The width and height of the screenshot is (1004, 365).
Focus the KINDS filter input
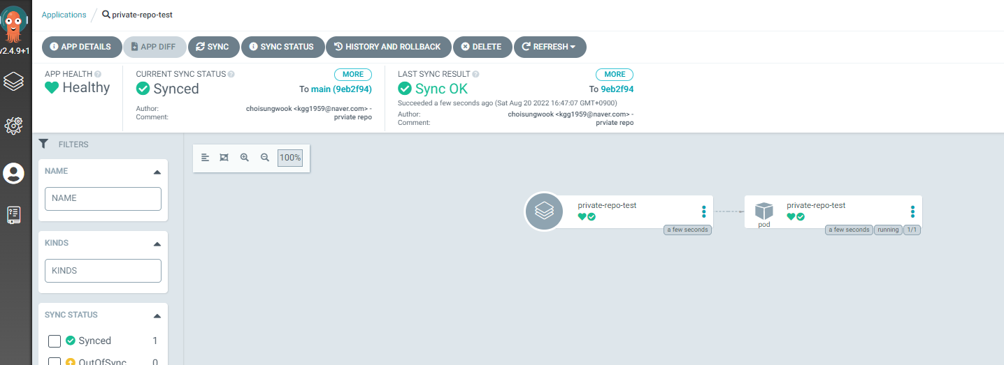click(103, 271)
